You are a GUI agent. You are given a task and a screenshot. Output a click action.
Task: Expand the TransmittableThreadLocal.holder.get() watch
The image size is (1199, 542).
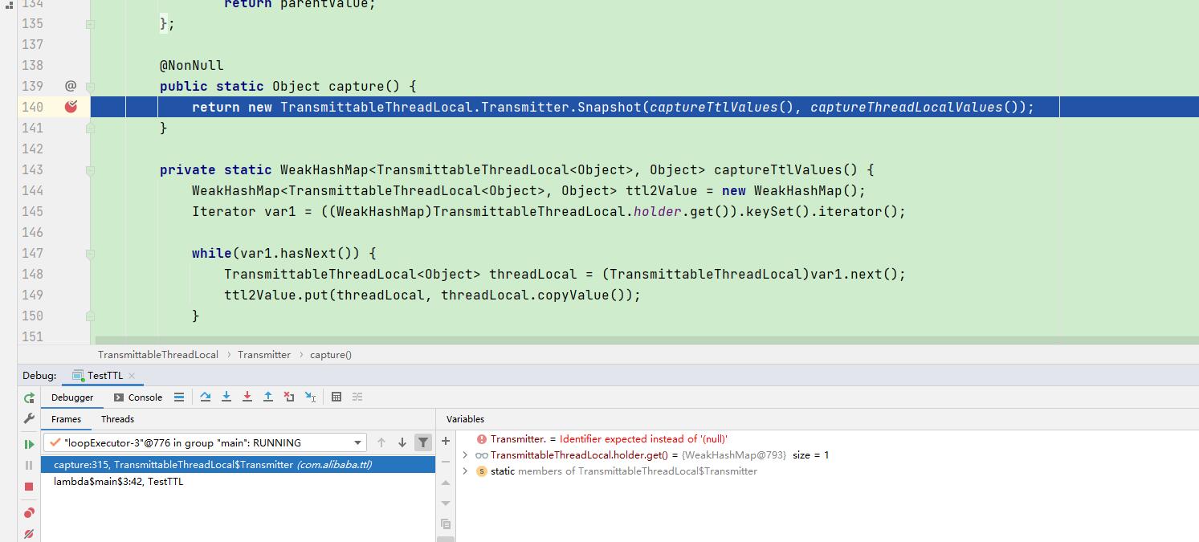tap(465, 455)
